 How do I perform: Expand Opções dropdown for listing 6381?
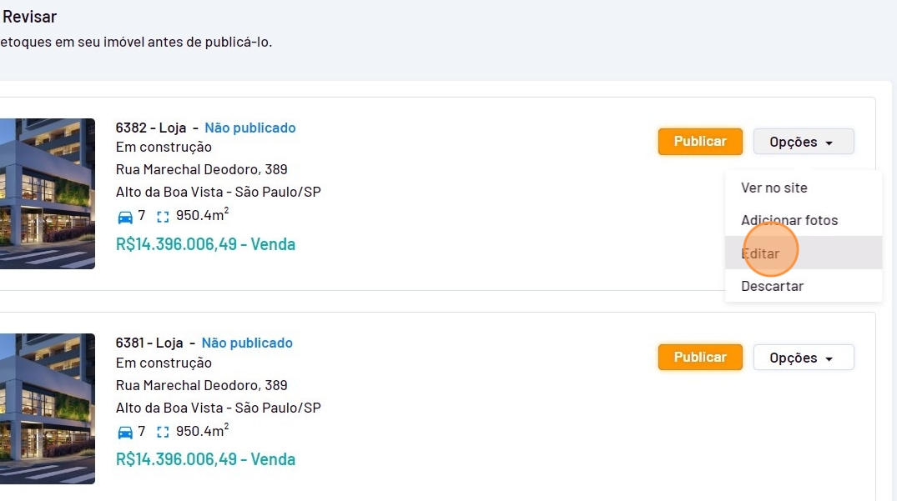click(804, 358)
